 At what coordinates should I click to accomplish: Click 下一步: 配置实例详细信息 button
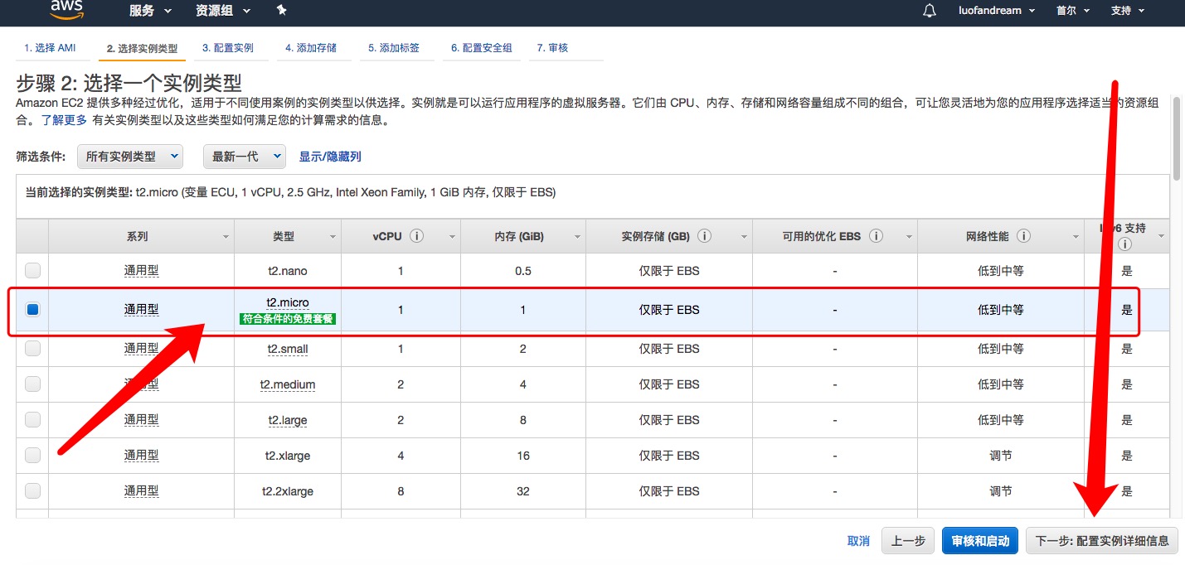(1102, 541)
